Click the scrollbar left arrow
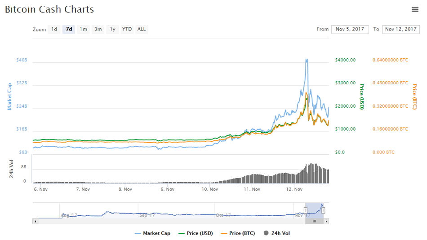 [35, 221]
